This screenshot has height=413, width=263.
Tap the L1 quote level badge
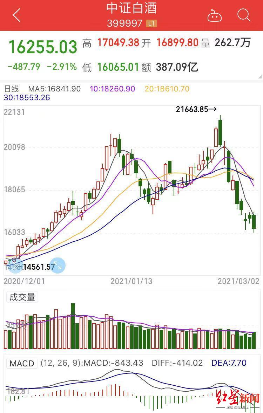click(x=151, y=24)
